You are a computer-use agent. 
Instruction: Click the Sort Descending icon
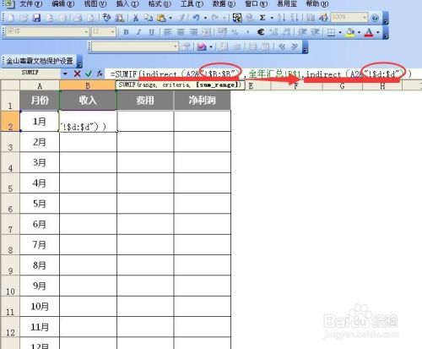pyautogui.click(x=295, y=18)
